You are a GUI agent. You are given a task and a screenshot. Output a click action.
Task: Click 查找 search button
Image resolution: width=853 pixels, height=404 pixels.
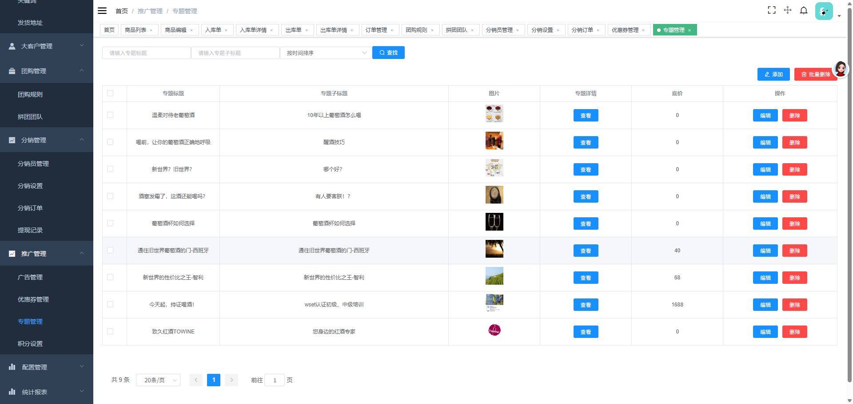[x=388, y=52]
